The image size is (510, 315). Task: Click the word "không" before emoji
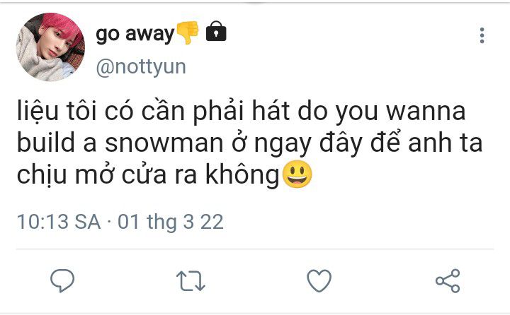[x=242, y=175]
